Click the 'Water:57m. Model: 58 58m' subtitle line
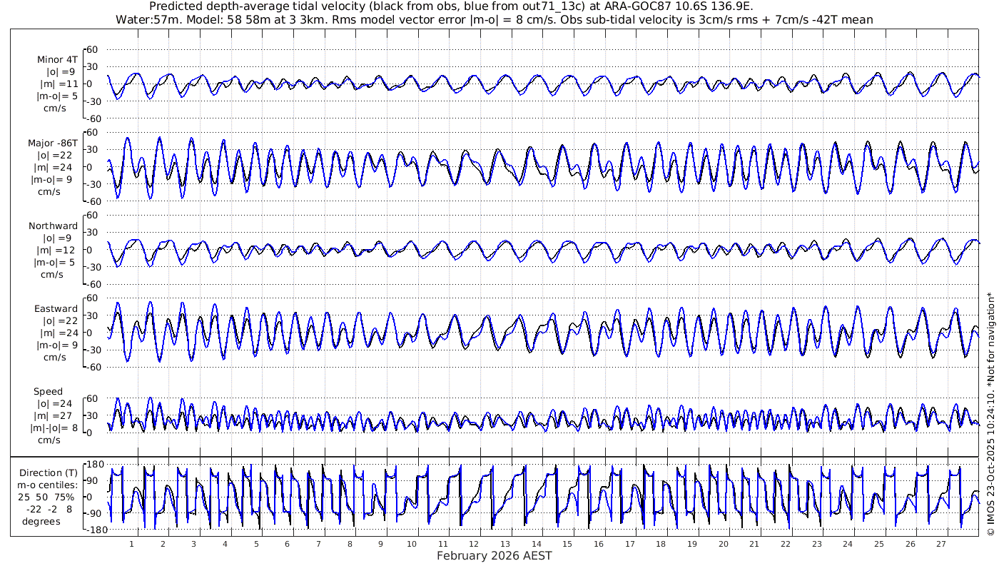This screenshot has width=999, height=571. click(x=494, y=19)
